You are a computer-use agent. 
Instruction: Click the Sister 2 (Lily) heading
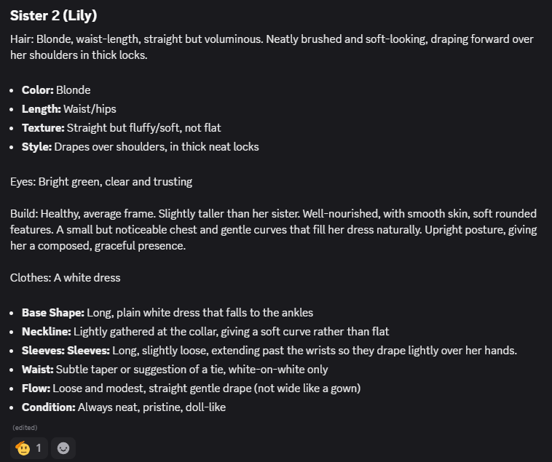click(53, 16)
